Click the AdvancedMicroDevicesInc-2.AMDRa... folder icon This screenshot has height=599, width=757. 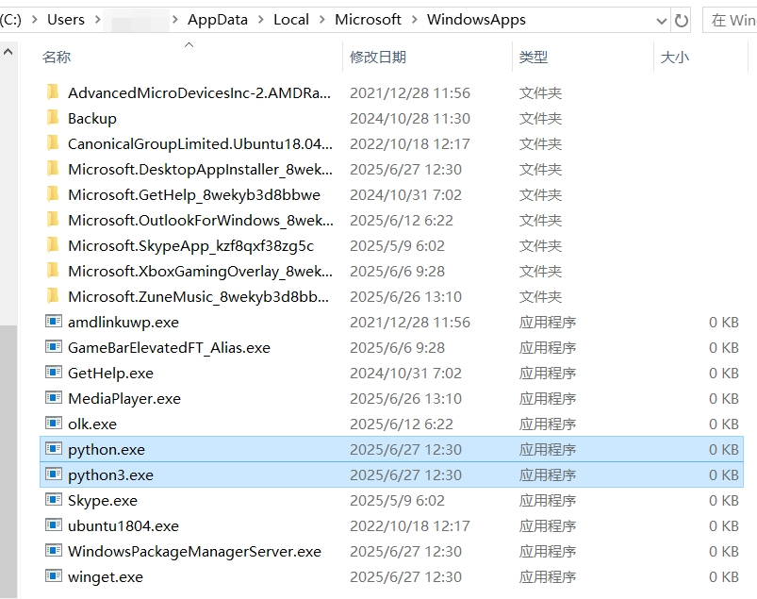(53, 92)
